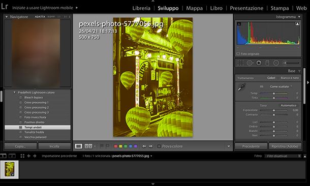Enable the Prova colore checkbox

click(159, 146)
